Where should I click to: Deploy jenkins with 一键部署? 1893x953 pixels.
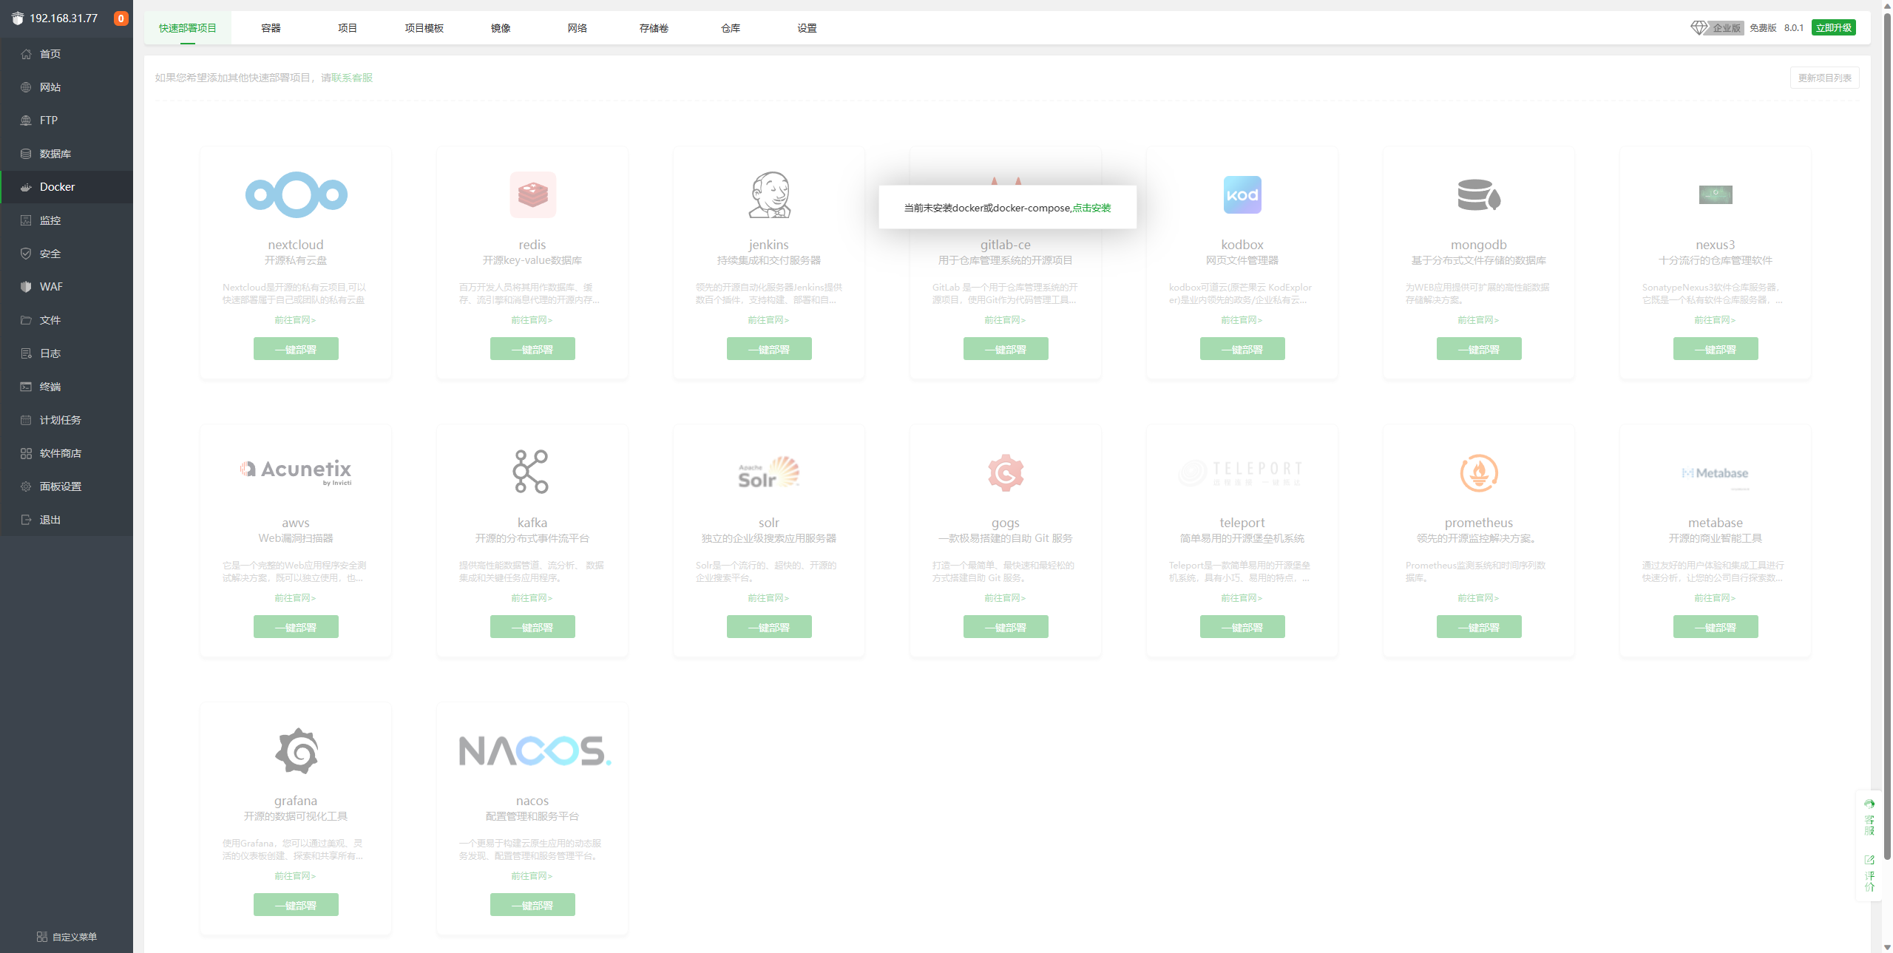769,349
